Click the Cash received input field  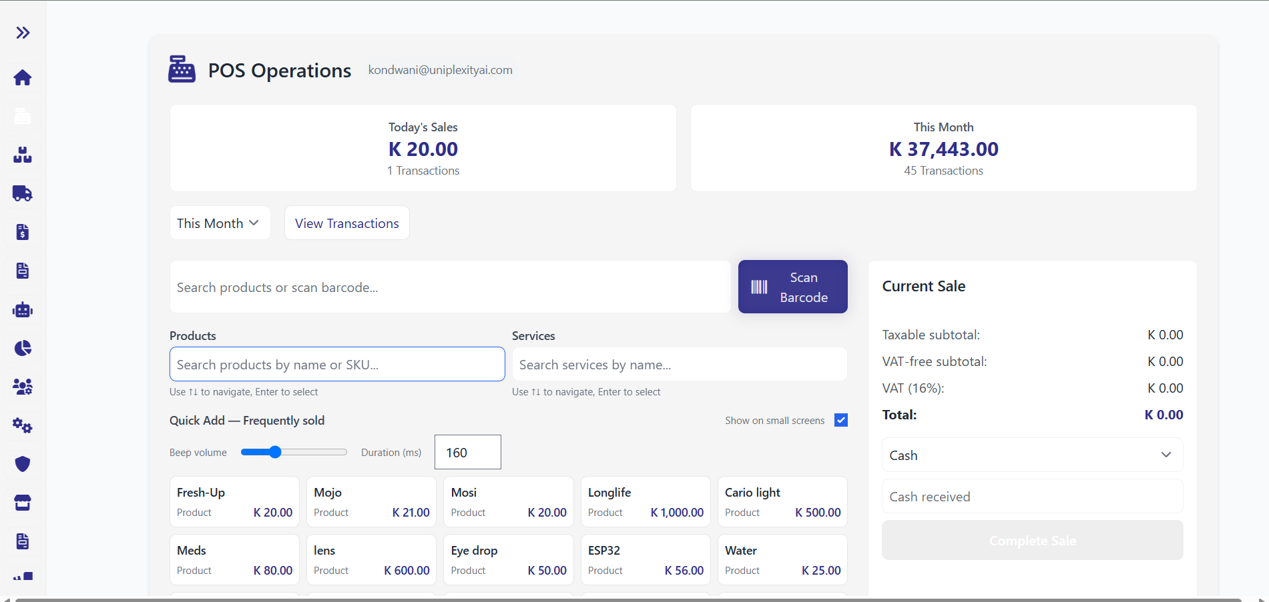pos(1031,497)
